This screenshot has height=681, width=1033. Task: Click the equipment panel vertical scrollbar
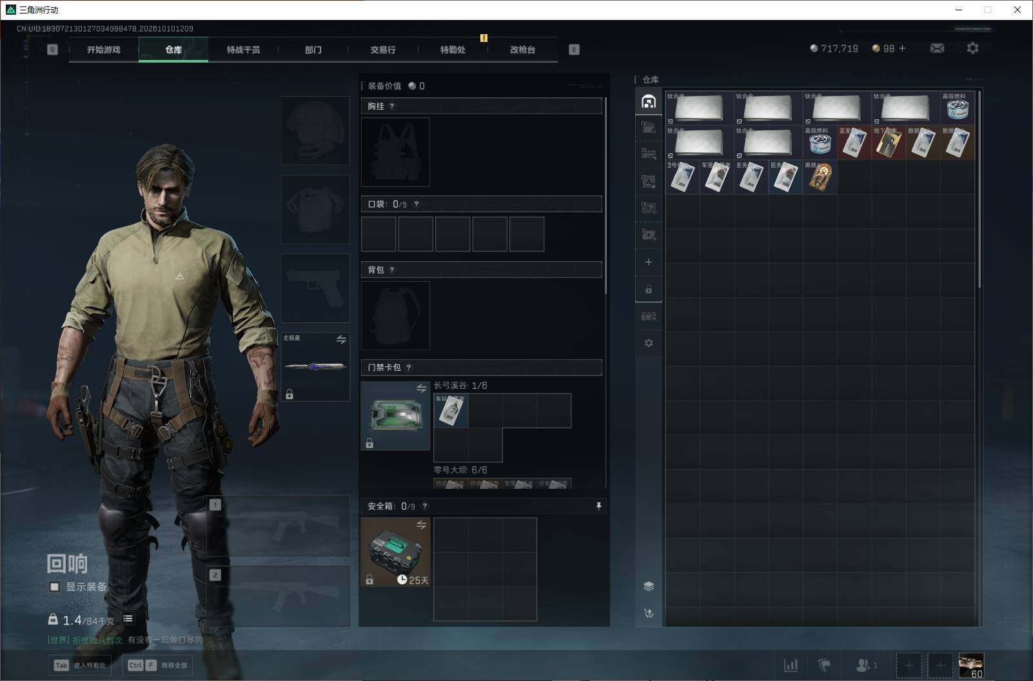(x=605, y=195)
